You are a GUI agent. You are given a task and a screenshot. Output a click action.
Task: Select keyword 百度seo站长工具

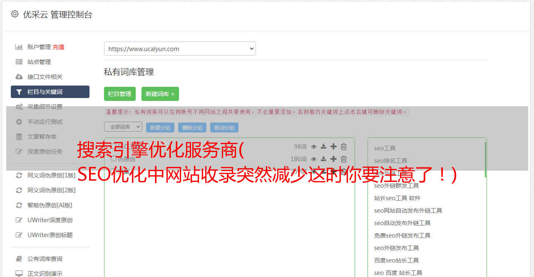pyautogui.click(x=397, y=260)
